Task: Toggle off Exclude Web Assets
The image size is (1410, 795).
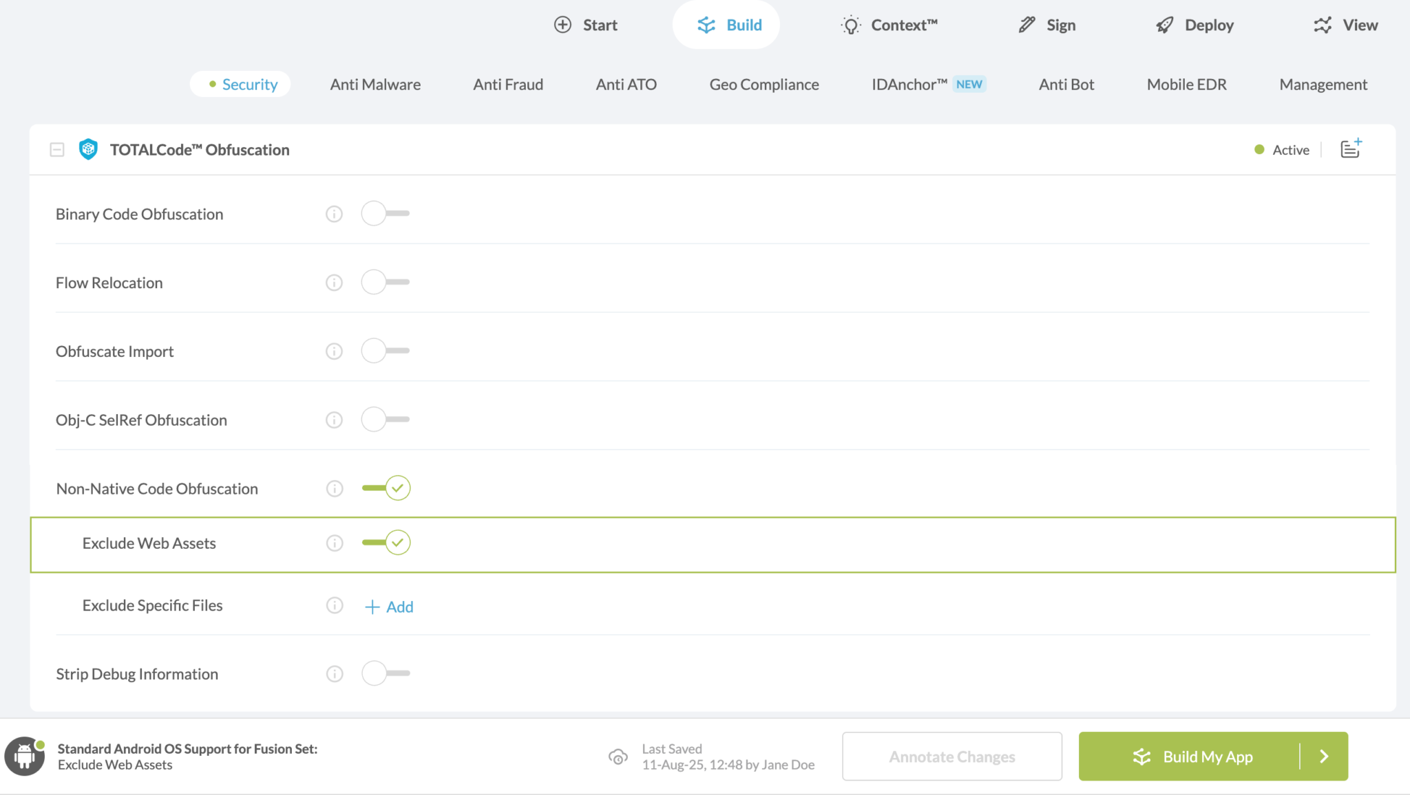Action: 386,542
